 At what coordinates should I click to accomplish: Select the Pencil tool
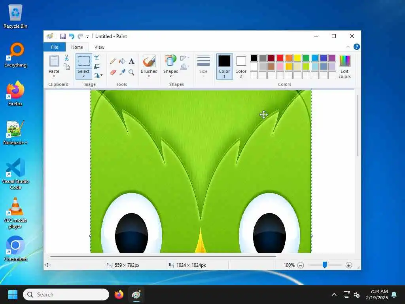pyautogui.click(x=113, y=61)
